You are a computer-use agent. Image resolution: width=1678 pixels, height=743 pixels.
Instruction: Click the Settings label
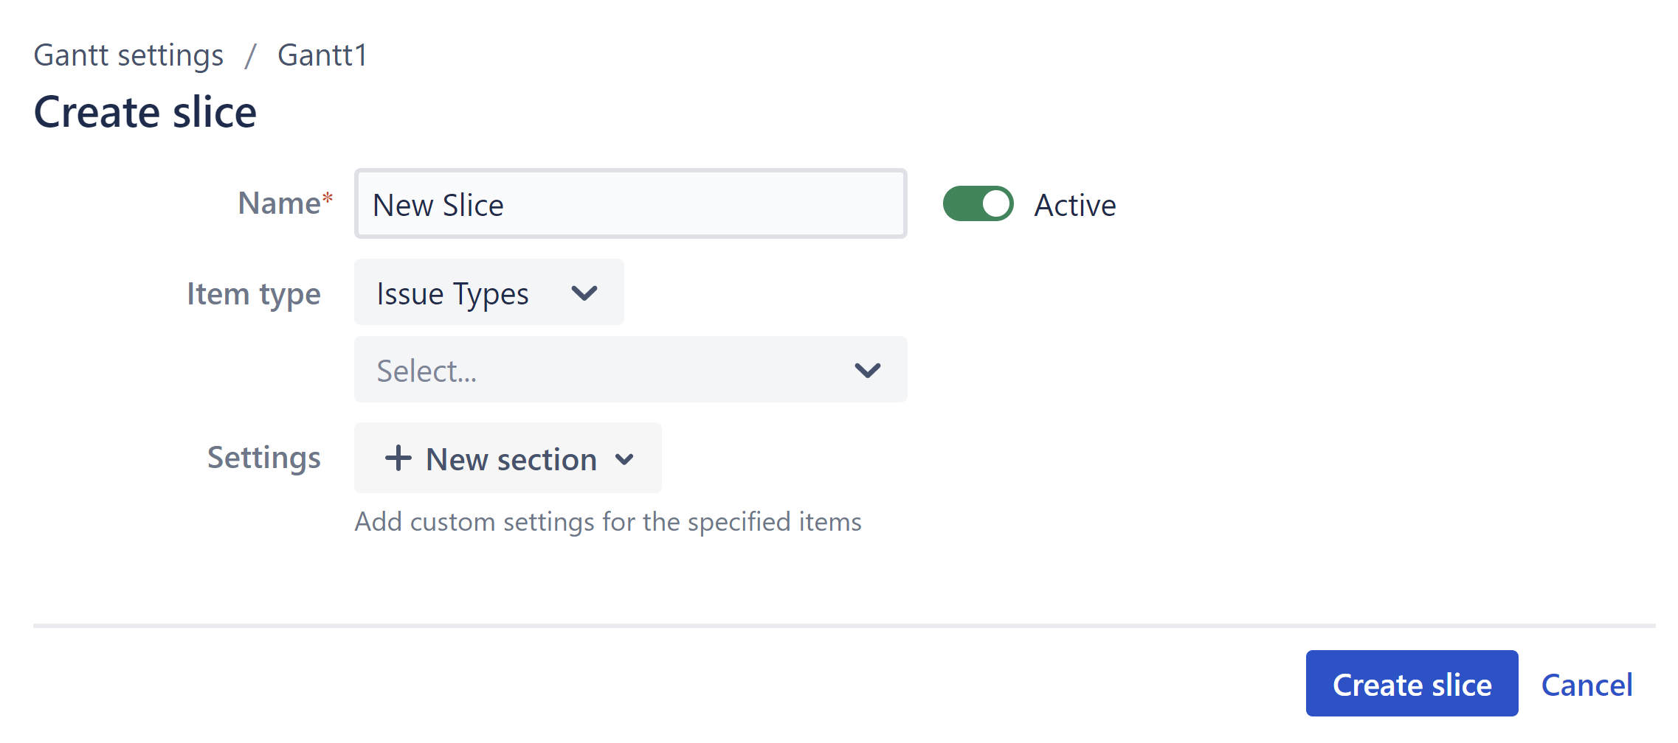point(263,458)
